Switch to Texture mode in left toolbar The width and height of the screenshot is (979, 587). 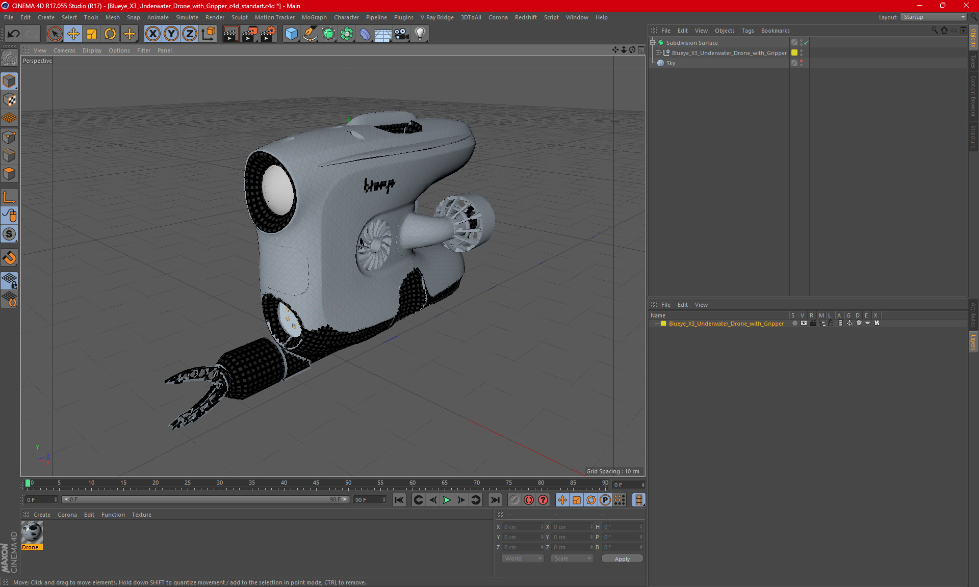coord(9,100)
